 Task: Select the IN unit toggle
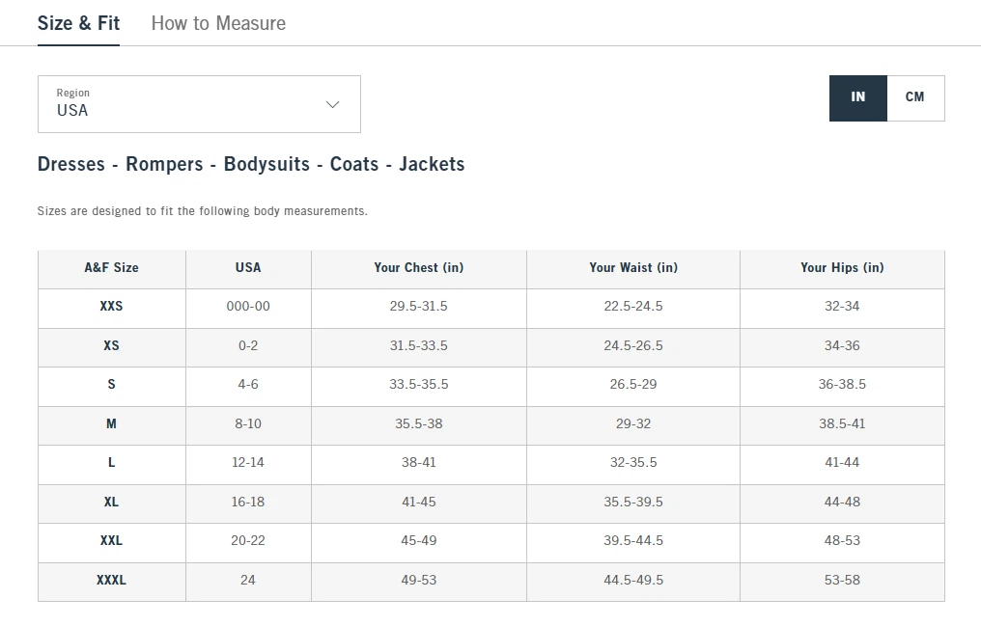[857, 97]
